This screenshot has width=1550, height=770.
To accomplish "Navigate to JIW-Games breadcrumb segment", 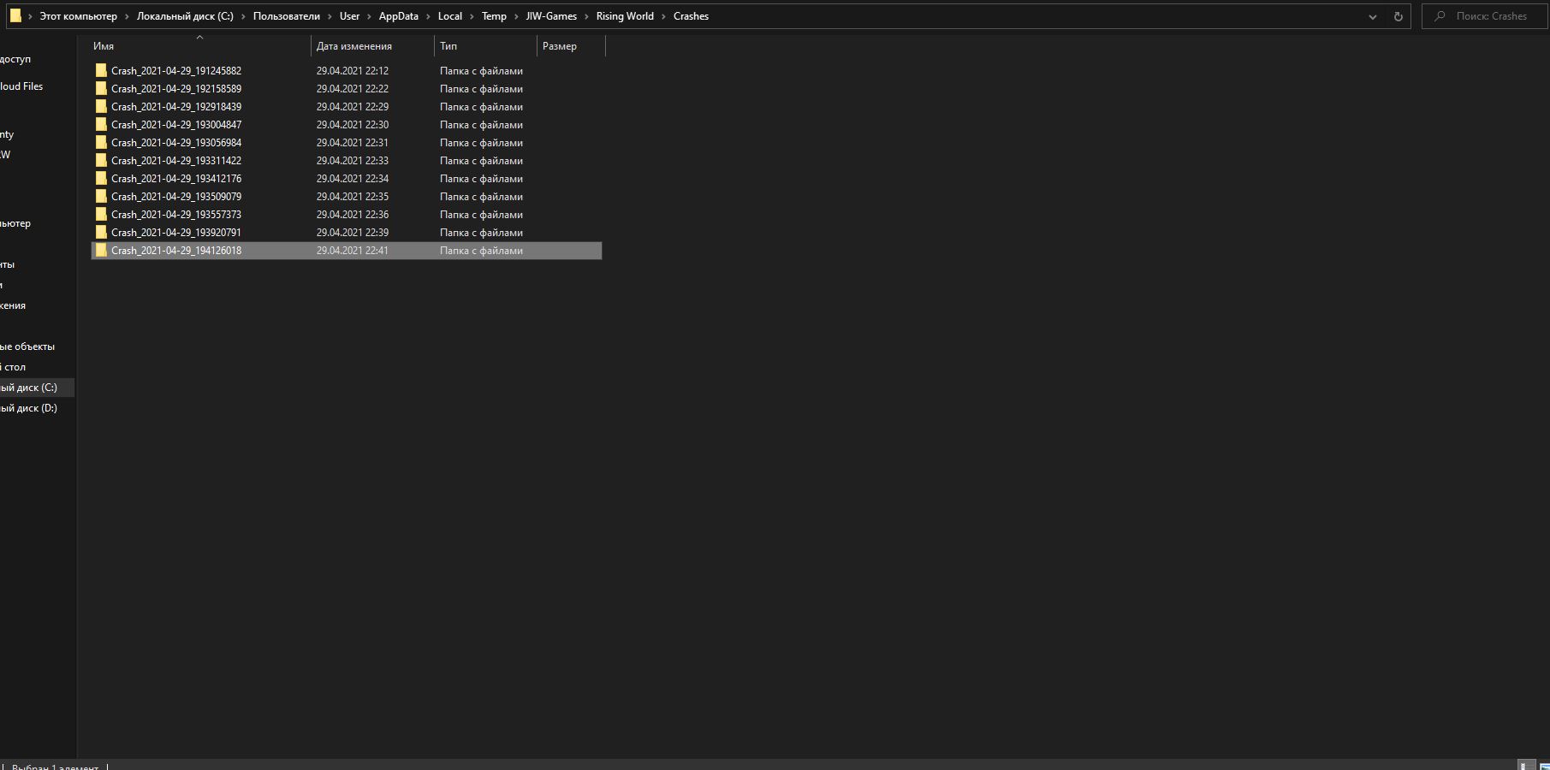I will (551, 16).
